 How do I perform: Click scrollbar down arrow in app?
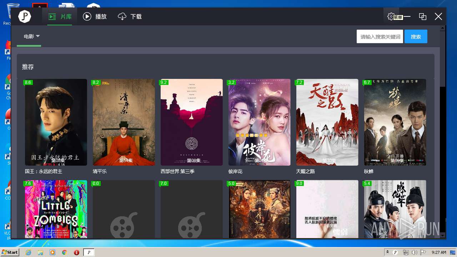(x=443, y=236)
